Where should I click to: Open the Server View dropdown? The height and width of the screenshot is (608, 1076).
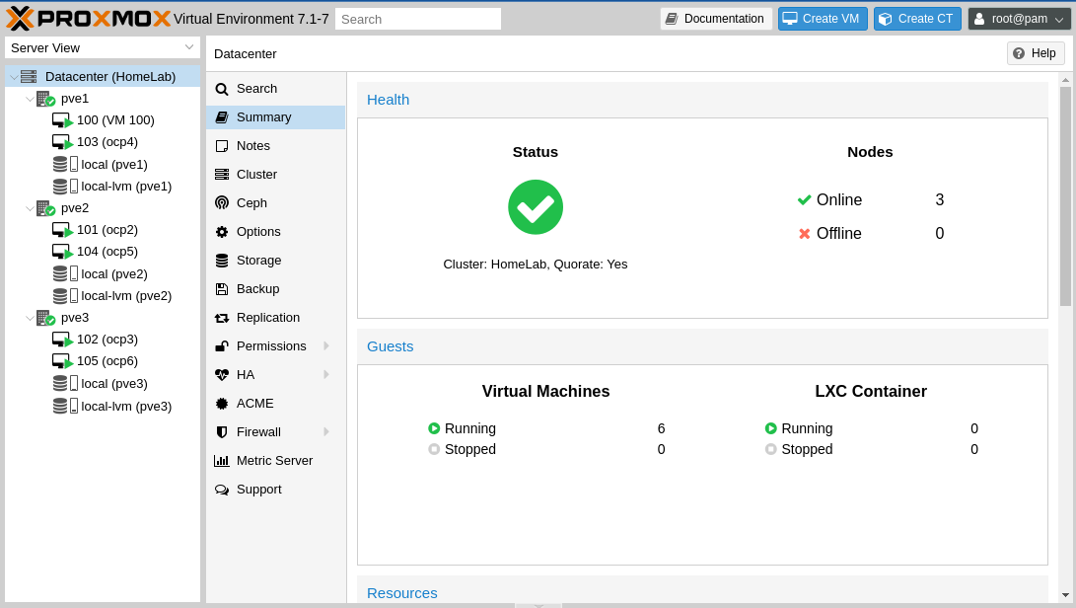tap(103, 47)
